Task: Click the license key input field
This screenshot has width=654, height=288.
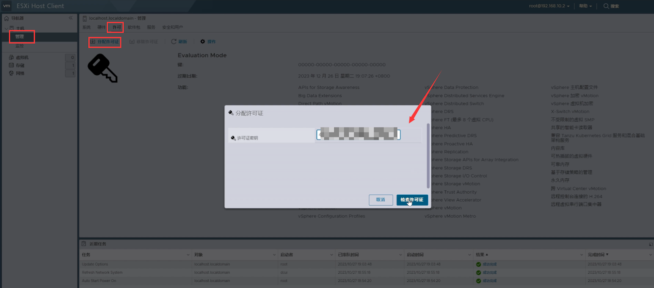Action: click(358, 134)
